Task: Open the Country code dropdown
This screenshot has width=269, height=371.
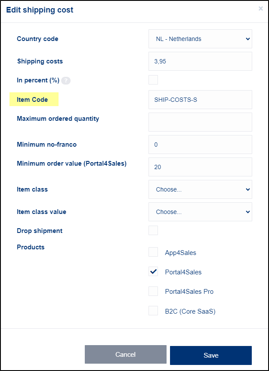Action: click(x=200, y=39)
